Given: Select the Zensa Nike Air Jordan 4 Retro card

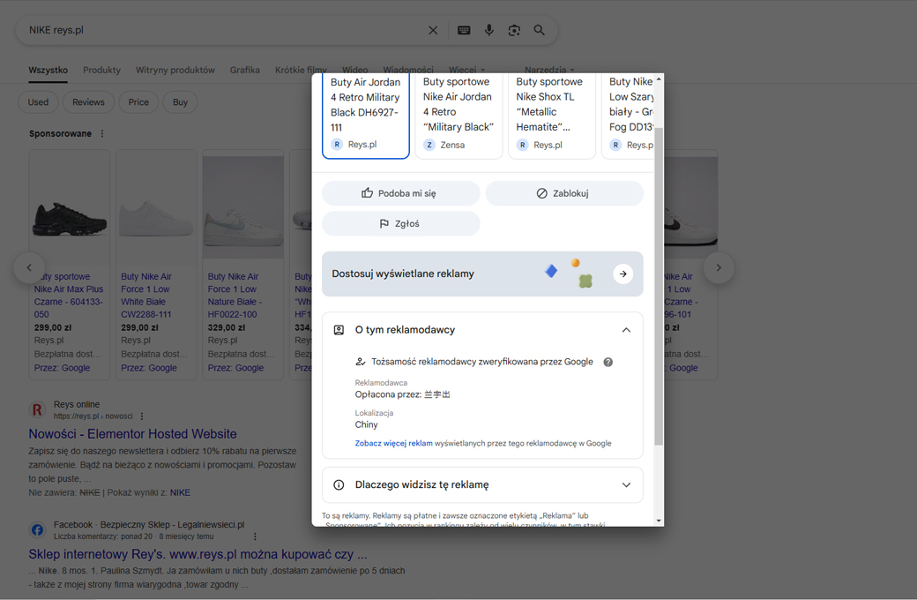Looking at the screenshot, I should pyautogui.click(x=458, y=116).
